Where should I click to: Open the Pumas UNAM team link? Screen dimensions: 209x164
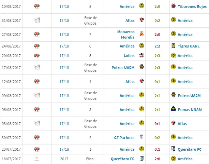(190, 110)
